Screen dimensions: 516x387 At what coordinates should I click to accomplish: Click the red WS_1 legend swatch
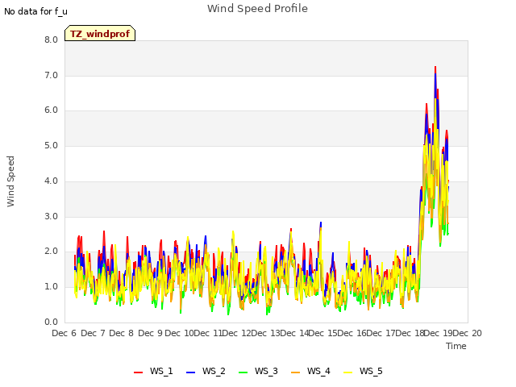coord(138,372)
